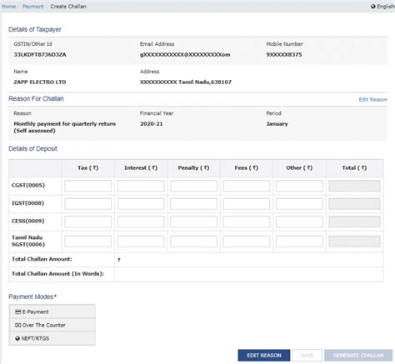Screen dimensions: 395x364
Task: Focus the CGST Tax input field
Action: coord(88,186)
